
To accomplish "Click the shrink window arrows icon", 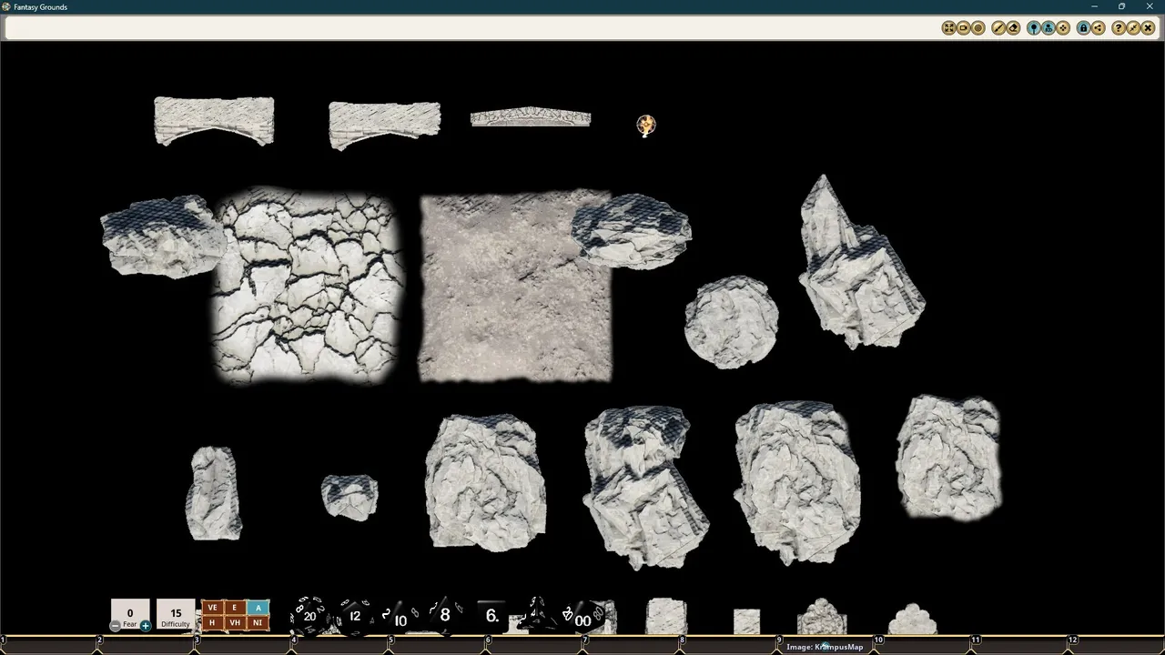I will [x=1133, y=28].
